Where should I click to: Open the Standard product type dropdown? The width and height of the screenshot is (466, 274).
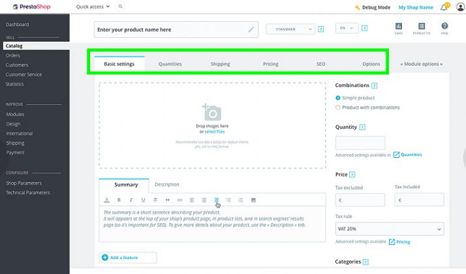290,29
